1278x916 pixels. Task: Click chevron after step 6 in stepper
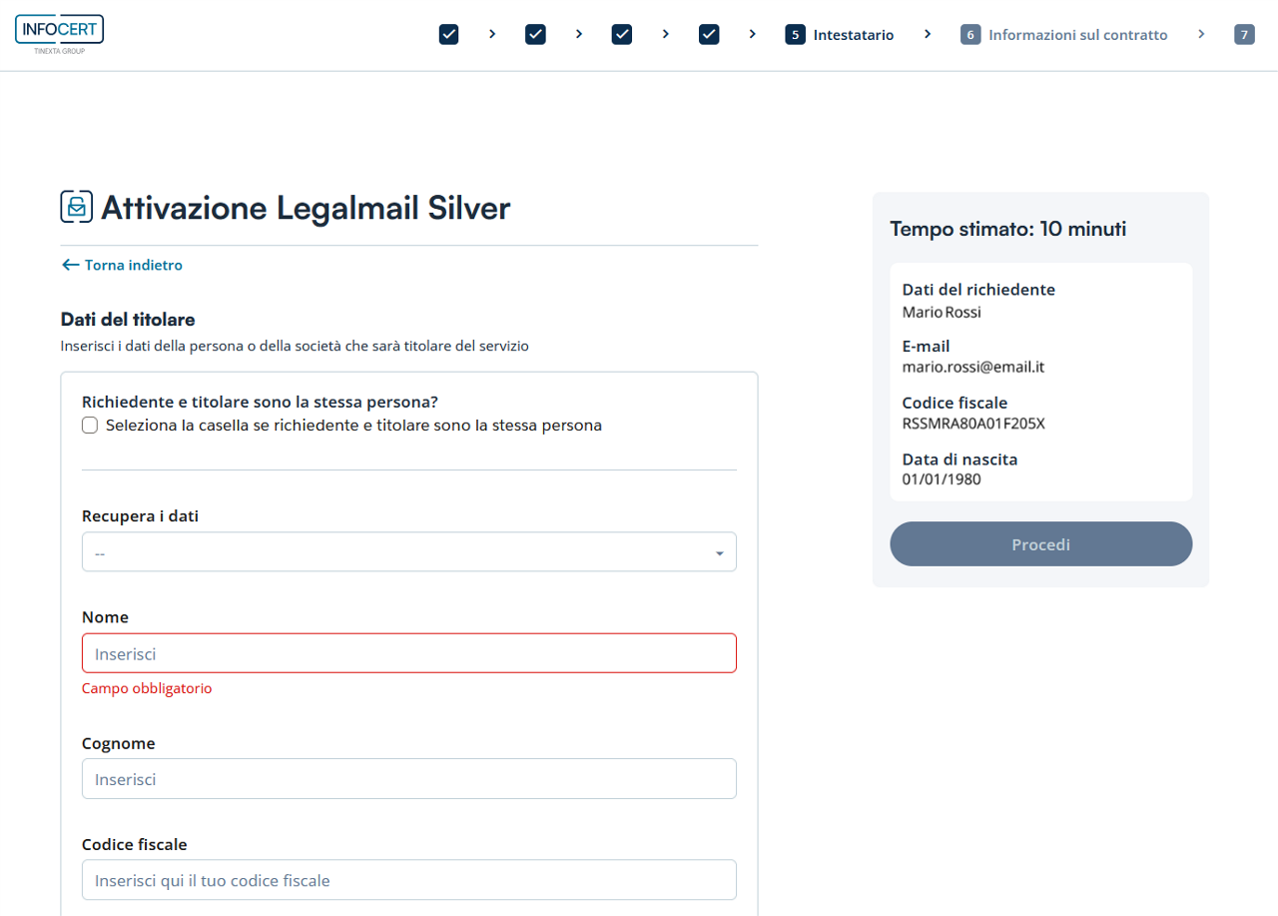pyautogui.click(x=1201, y=35)
